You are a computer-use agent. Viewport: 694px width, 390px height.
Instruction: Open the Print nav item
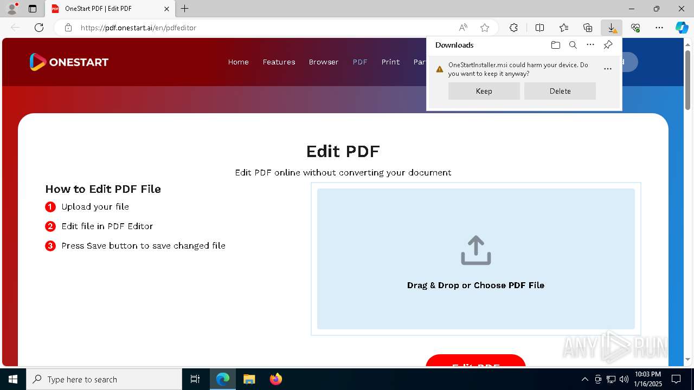(390, 62)
